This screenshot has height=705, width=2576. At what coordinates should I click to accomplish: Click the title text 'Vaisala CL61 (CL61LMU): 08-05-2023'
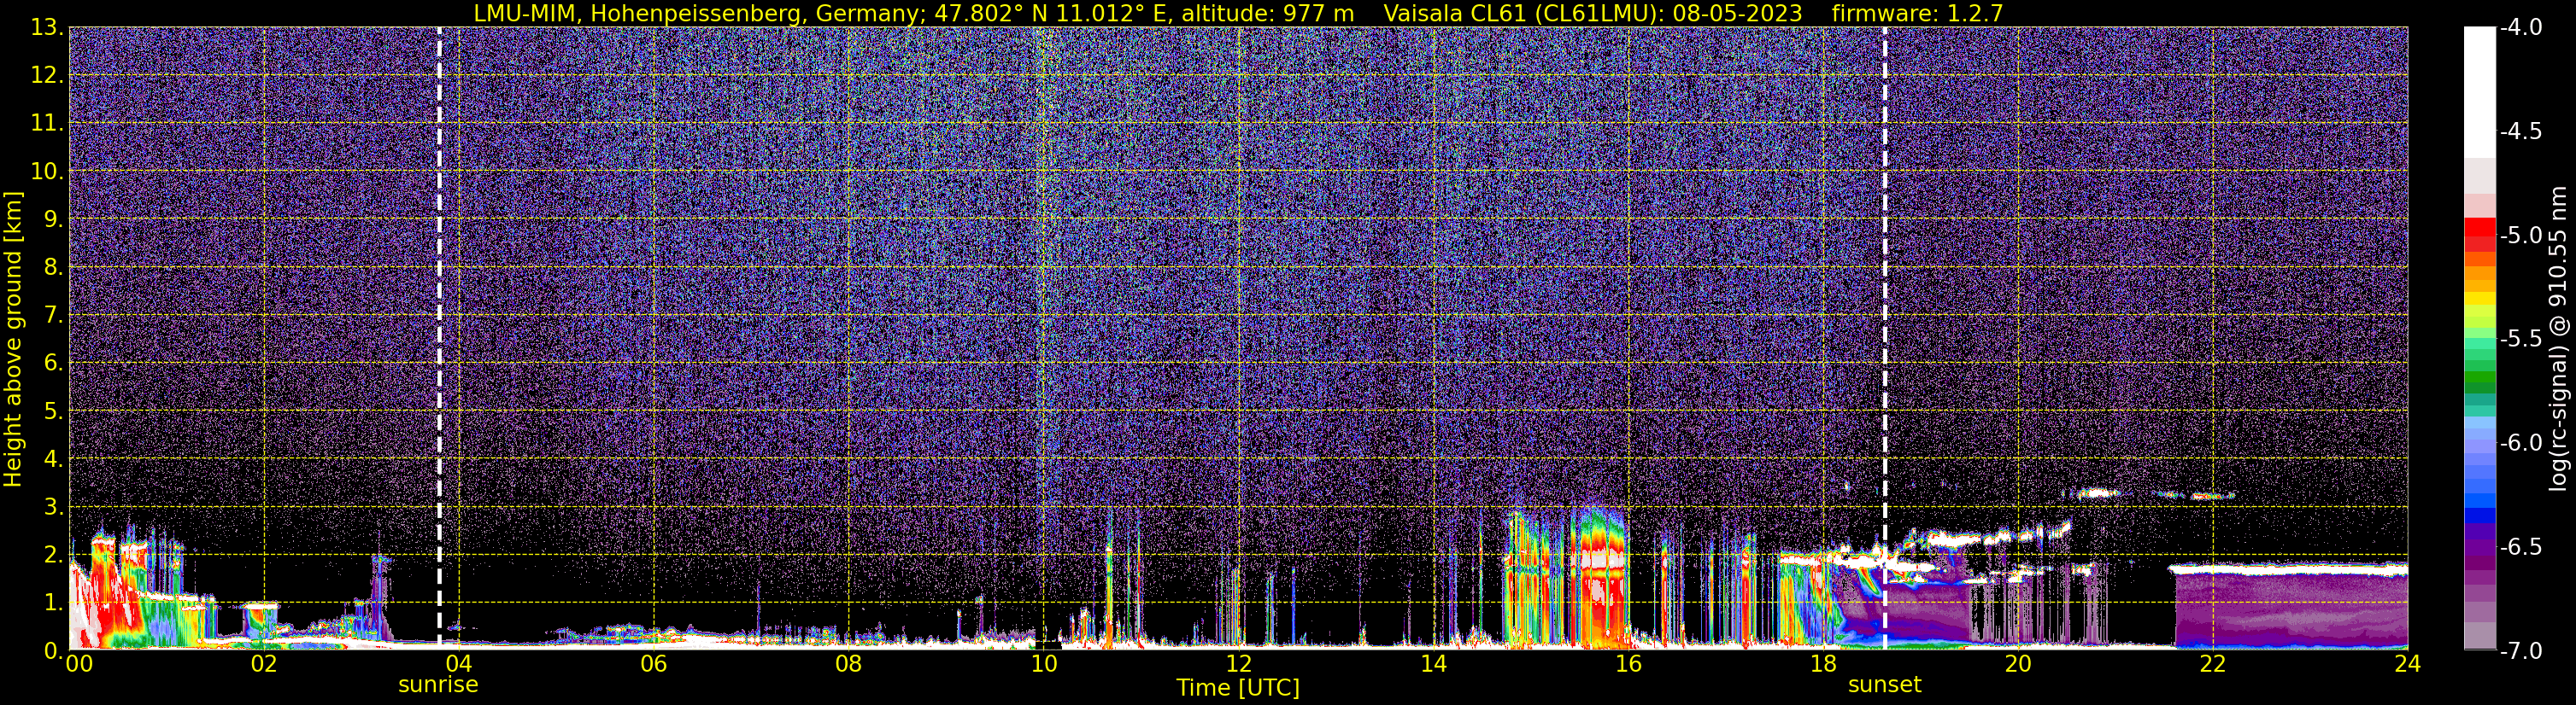(1593, 13)
